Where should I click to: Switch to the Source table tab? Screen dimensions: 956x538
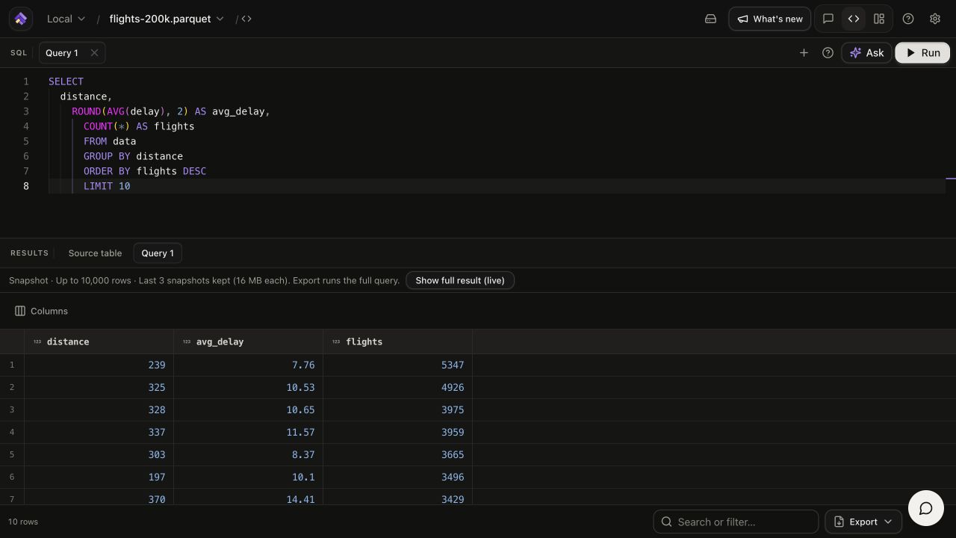pos(95,253)
